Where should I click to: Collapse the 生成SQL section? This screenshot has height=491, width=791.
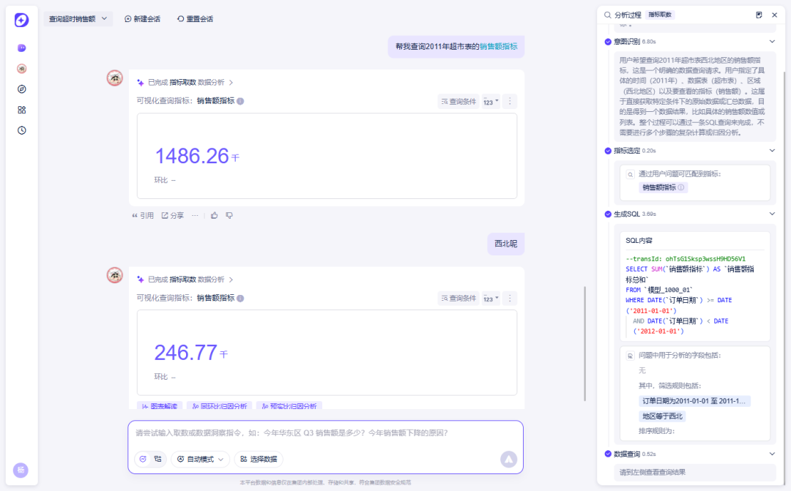click(772, 214)
